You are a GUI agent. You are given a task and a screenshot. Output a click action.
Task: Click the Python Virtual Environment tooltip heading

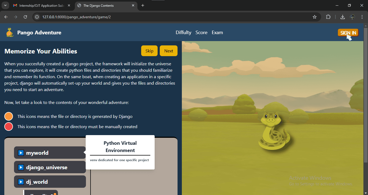pos(120,147)
